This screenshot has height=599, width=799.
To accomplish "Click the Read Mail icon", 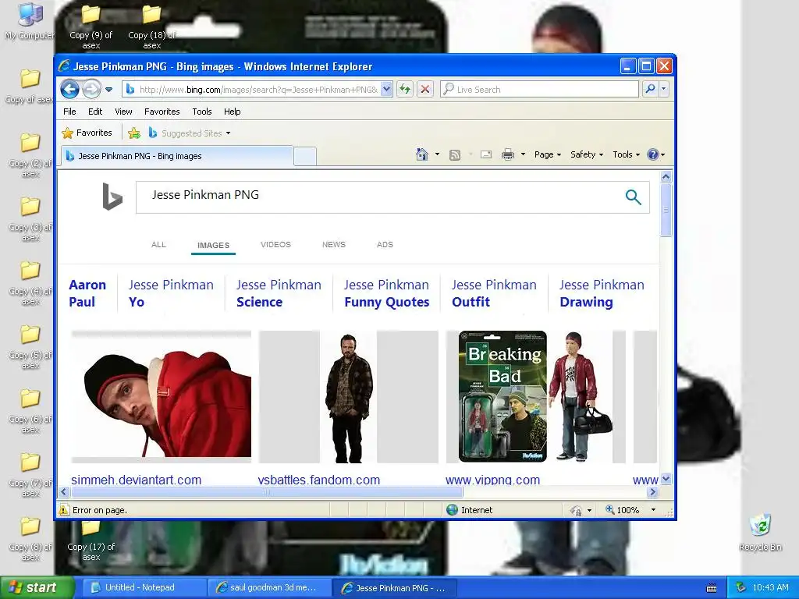I will pyautogui.click(x=486, y=154).
